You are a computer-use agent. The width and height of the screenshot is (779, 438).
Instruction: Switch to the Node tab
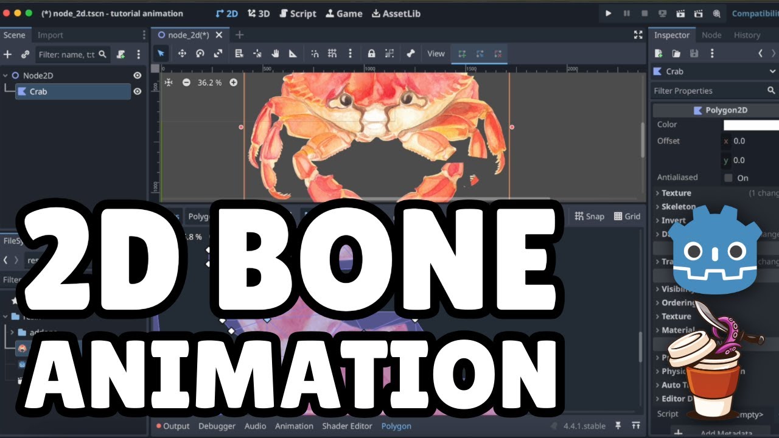pos(711,35)
